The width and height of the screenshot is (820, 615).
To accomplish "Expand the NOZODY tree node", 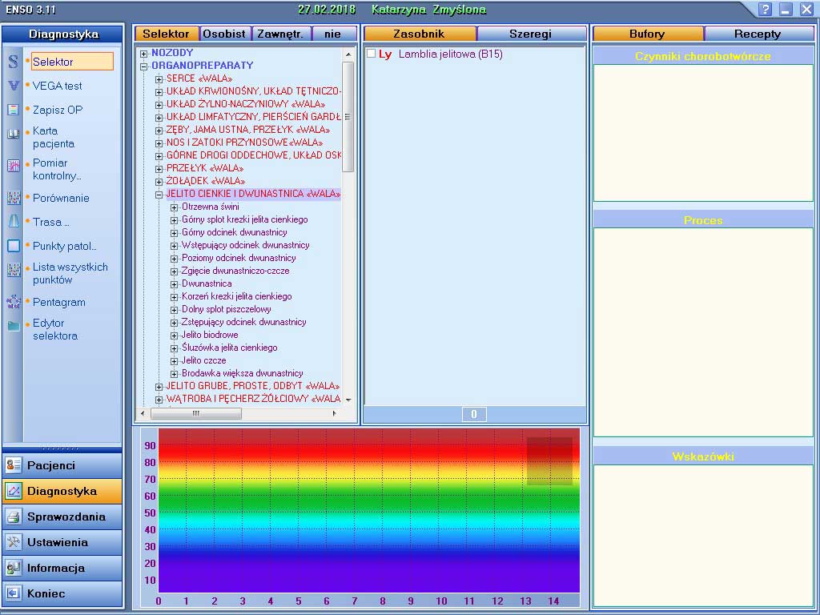I will coord(144,54).
